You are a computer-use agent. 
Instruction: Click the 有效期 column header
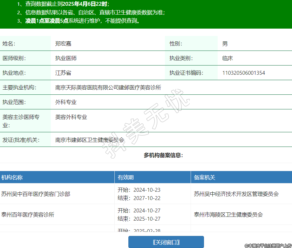[126, 177]
